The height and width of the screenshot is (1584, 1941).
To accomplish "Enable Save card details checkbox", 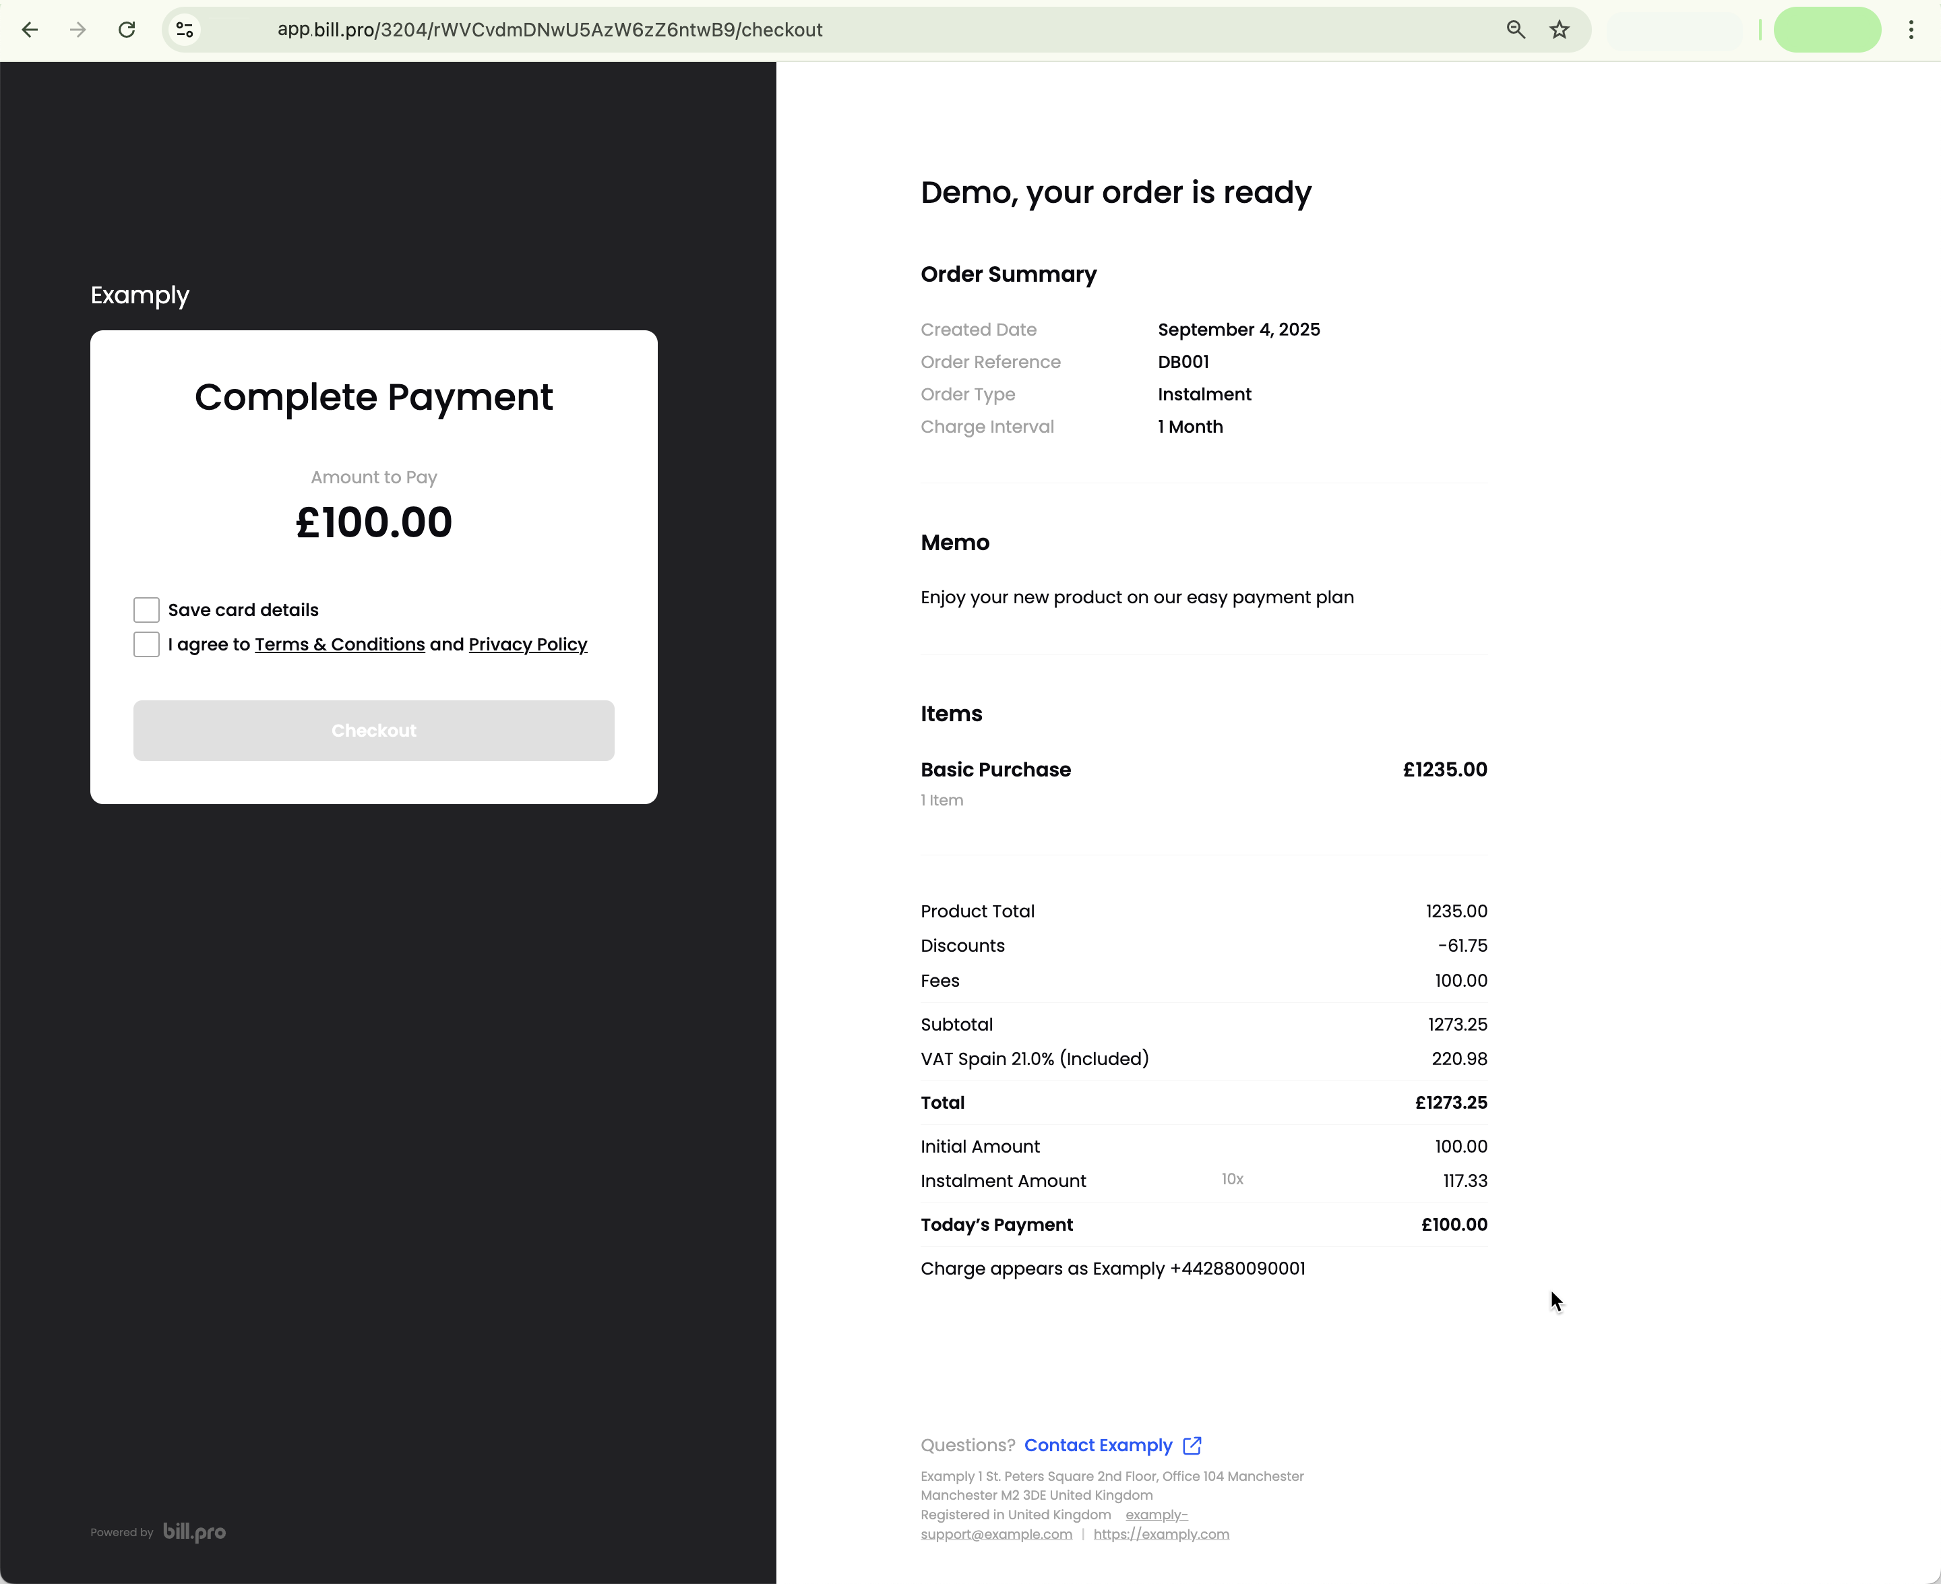I will tap(146, 609).
